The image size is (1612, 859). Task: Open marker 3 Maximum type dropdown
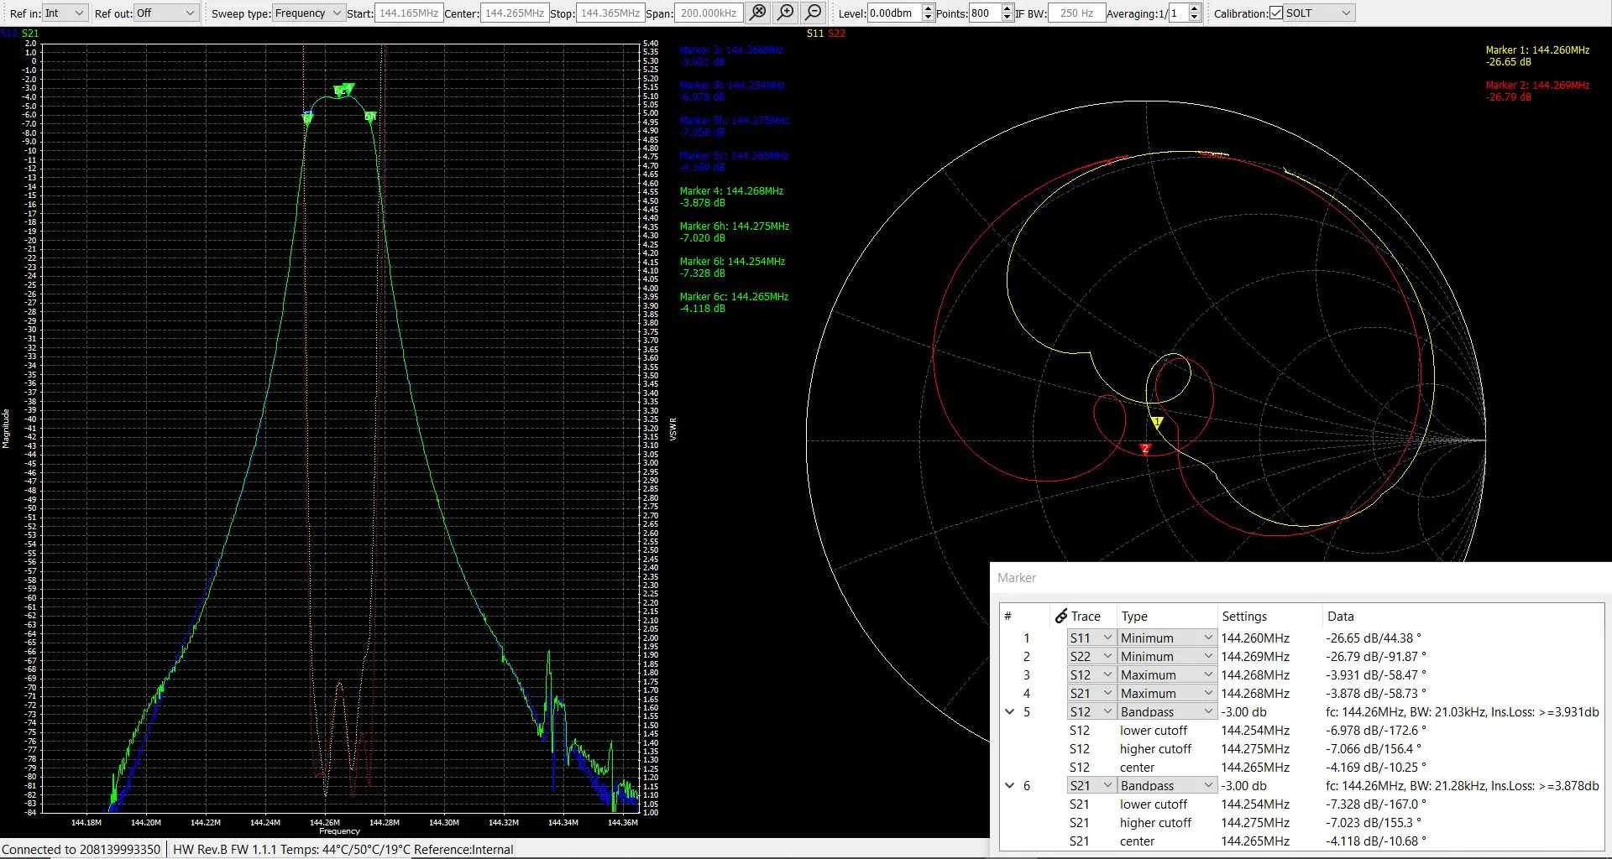pos(1166,675)
